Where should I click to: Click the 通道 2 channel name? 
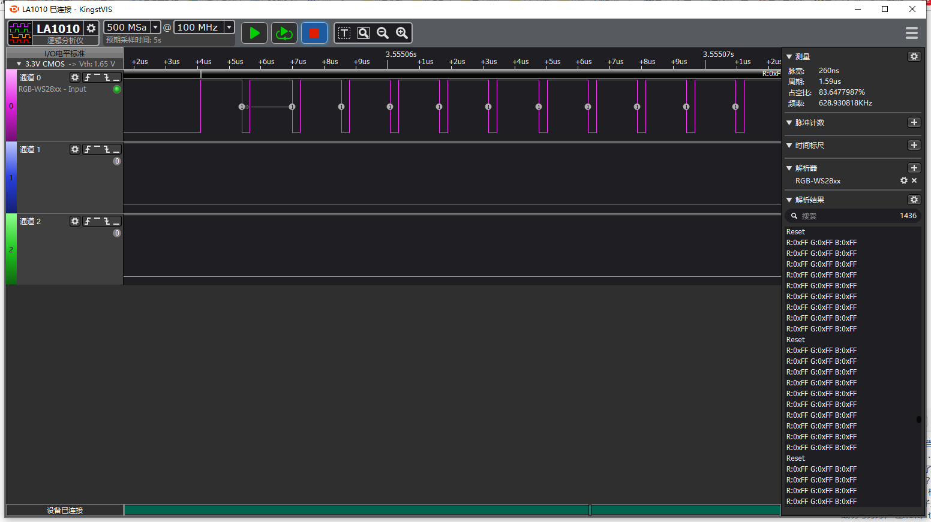coord(30,221)
